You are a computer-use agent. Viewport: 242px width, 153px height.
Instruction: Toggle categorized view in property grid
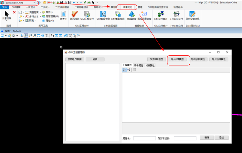point(124,70)
